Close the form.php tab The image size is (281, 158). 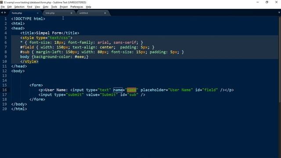pos(38,13)
